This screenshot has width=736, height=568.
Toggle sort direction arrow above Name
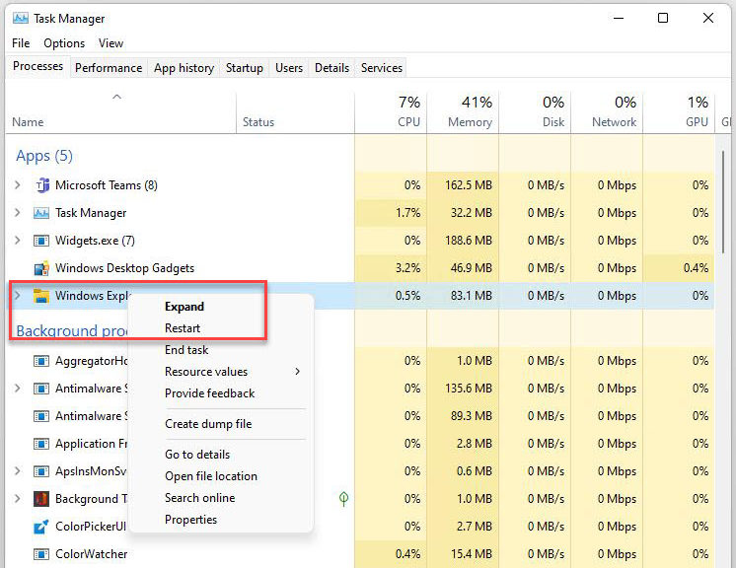116,97
